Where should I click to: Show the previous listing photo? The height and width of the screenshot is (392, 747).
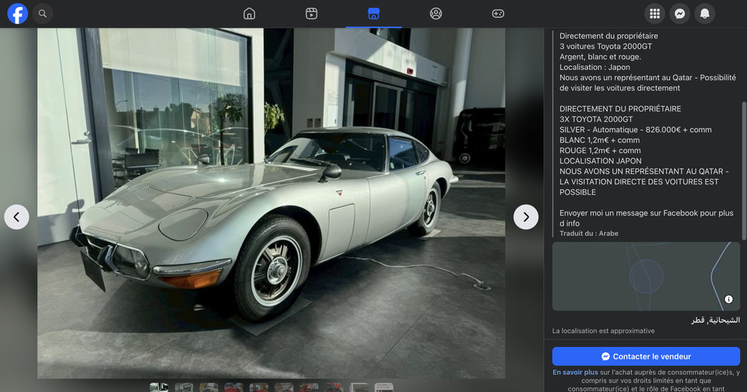16,217
